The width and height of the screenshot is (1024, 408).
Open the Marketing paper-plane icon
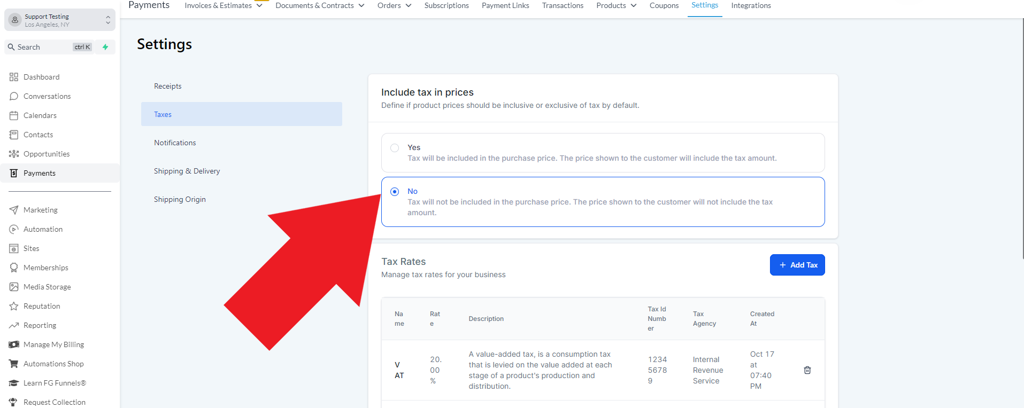point(14,210)
